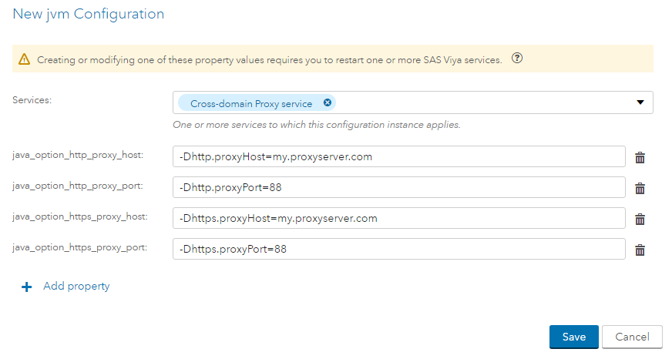Click the yellow warning triangle icon
This screenshot has height=359, width=672.
(25, 59)
